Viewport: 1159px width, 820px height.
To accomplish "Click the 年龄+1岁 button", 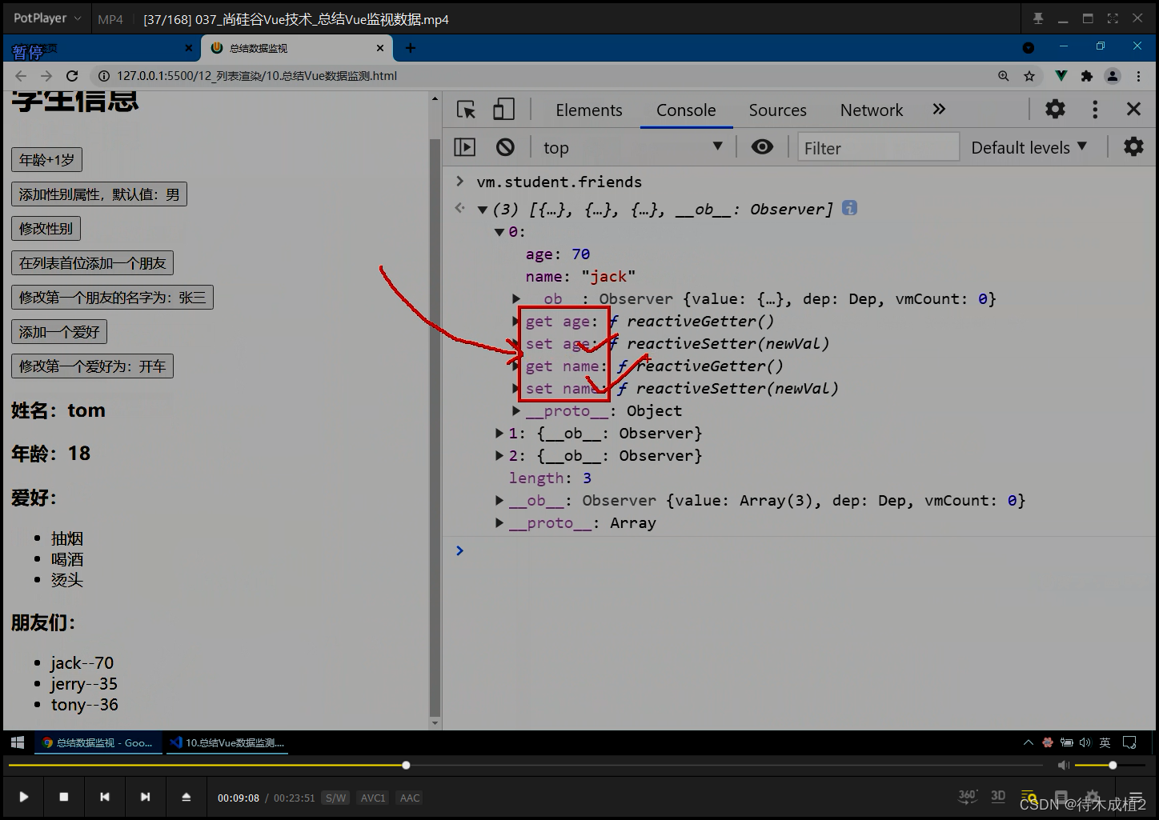I will 46,160.
